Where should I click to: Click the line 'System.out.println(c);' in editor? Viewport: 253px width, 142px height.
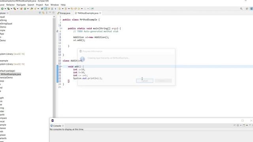pyautogui.click(x=88, y=78)
